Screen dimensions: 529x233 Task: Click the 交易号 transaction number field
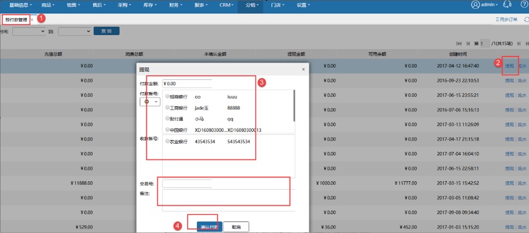click(187, 183)
